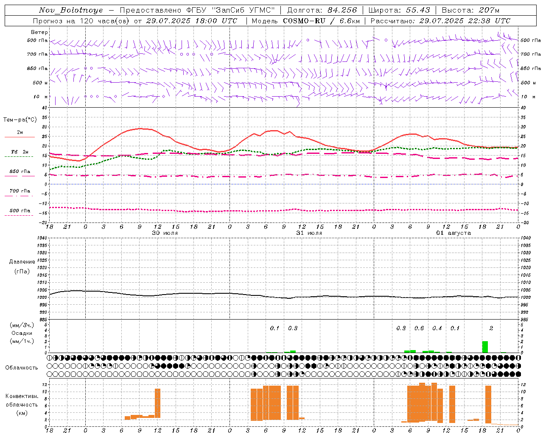Click the precipitation amount label reading 2
The height and width of the screenshot is (434, 543).
click(491, 328)
